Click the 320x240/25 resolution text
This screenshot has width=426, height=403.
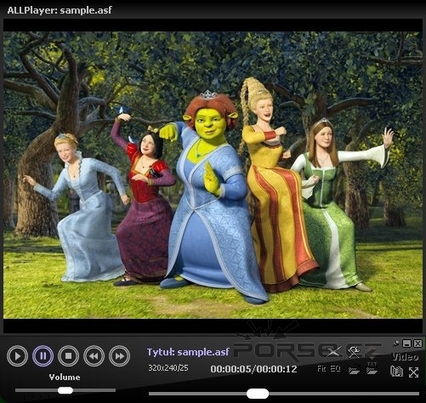(168, 368)
